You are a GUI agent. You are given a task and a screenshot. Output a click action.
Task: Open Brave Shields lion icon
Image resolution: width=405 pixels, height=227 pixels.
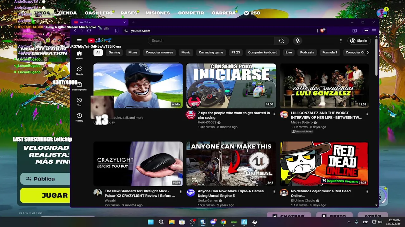pyautogui.click(x=322, y=31)
